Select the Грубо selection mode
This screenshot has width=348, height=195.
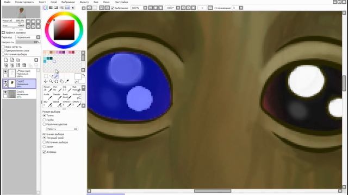click(x=44, y=120)
